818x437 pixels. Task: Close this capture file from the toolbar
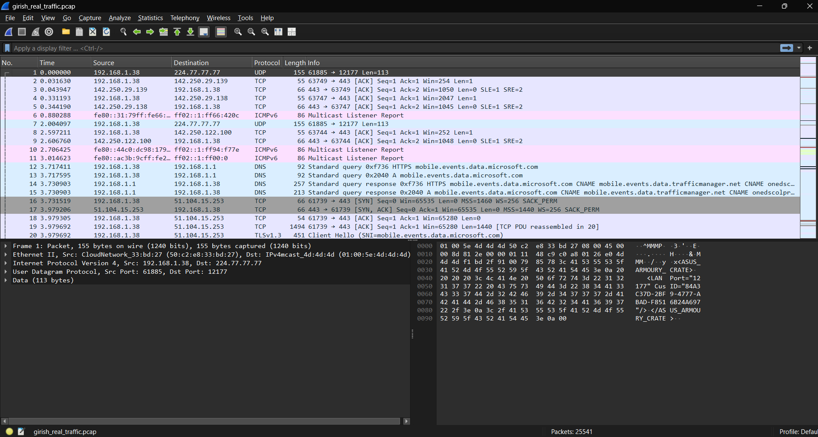tap(93, 32)
